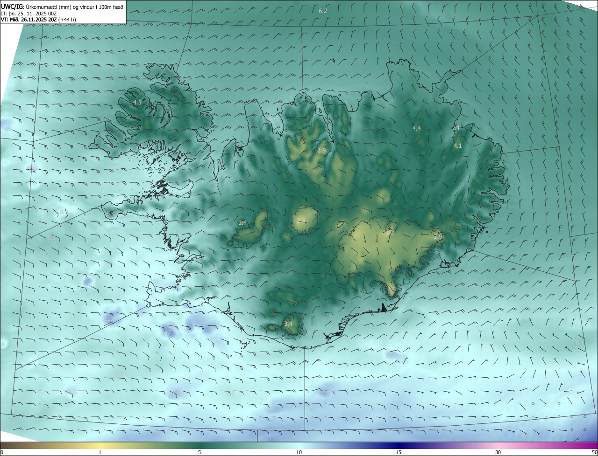Click the color scale tick label 30
This screenshot has height=456, width=598.
coord(498,452)
